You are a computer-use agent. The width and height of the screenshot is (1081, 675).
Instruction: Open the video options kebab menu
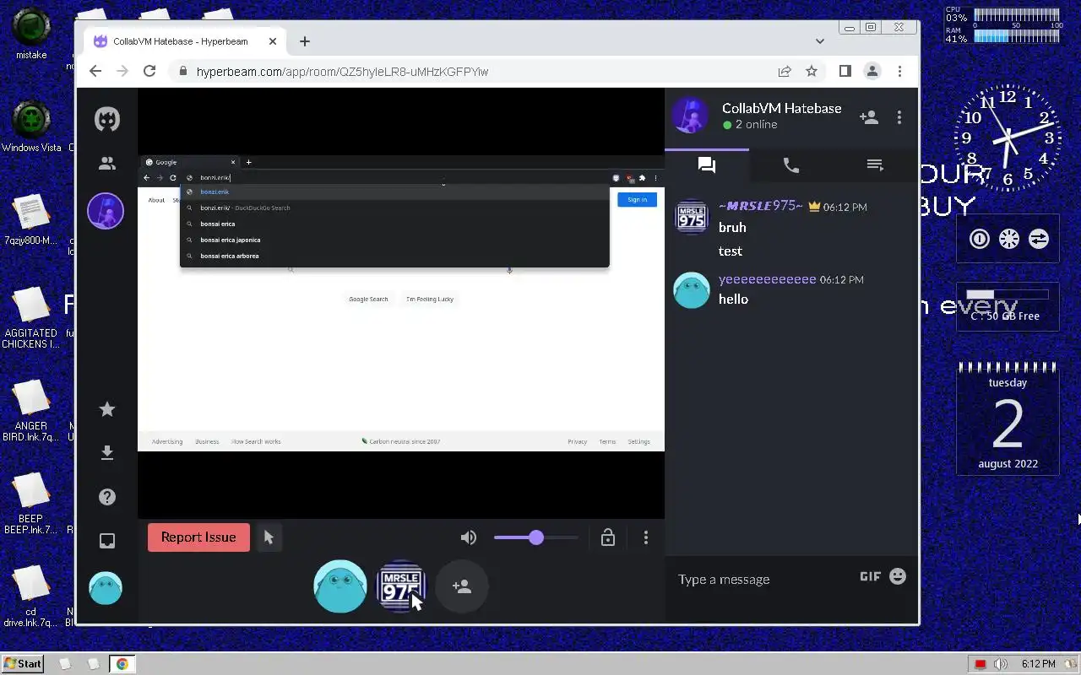tap(646, 537)
